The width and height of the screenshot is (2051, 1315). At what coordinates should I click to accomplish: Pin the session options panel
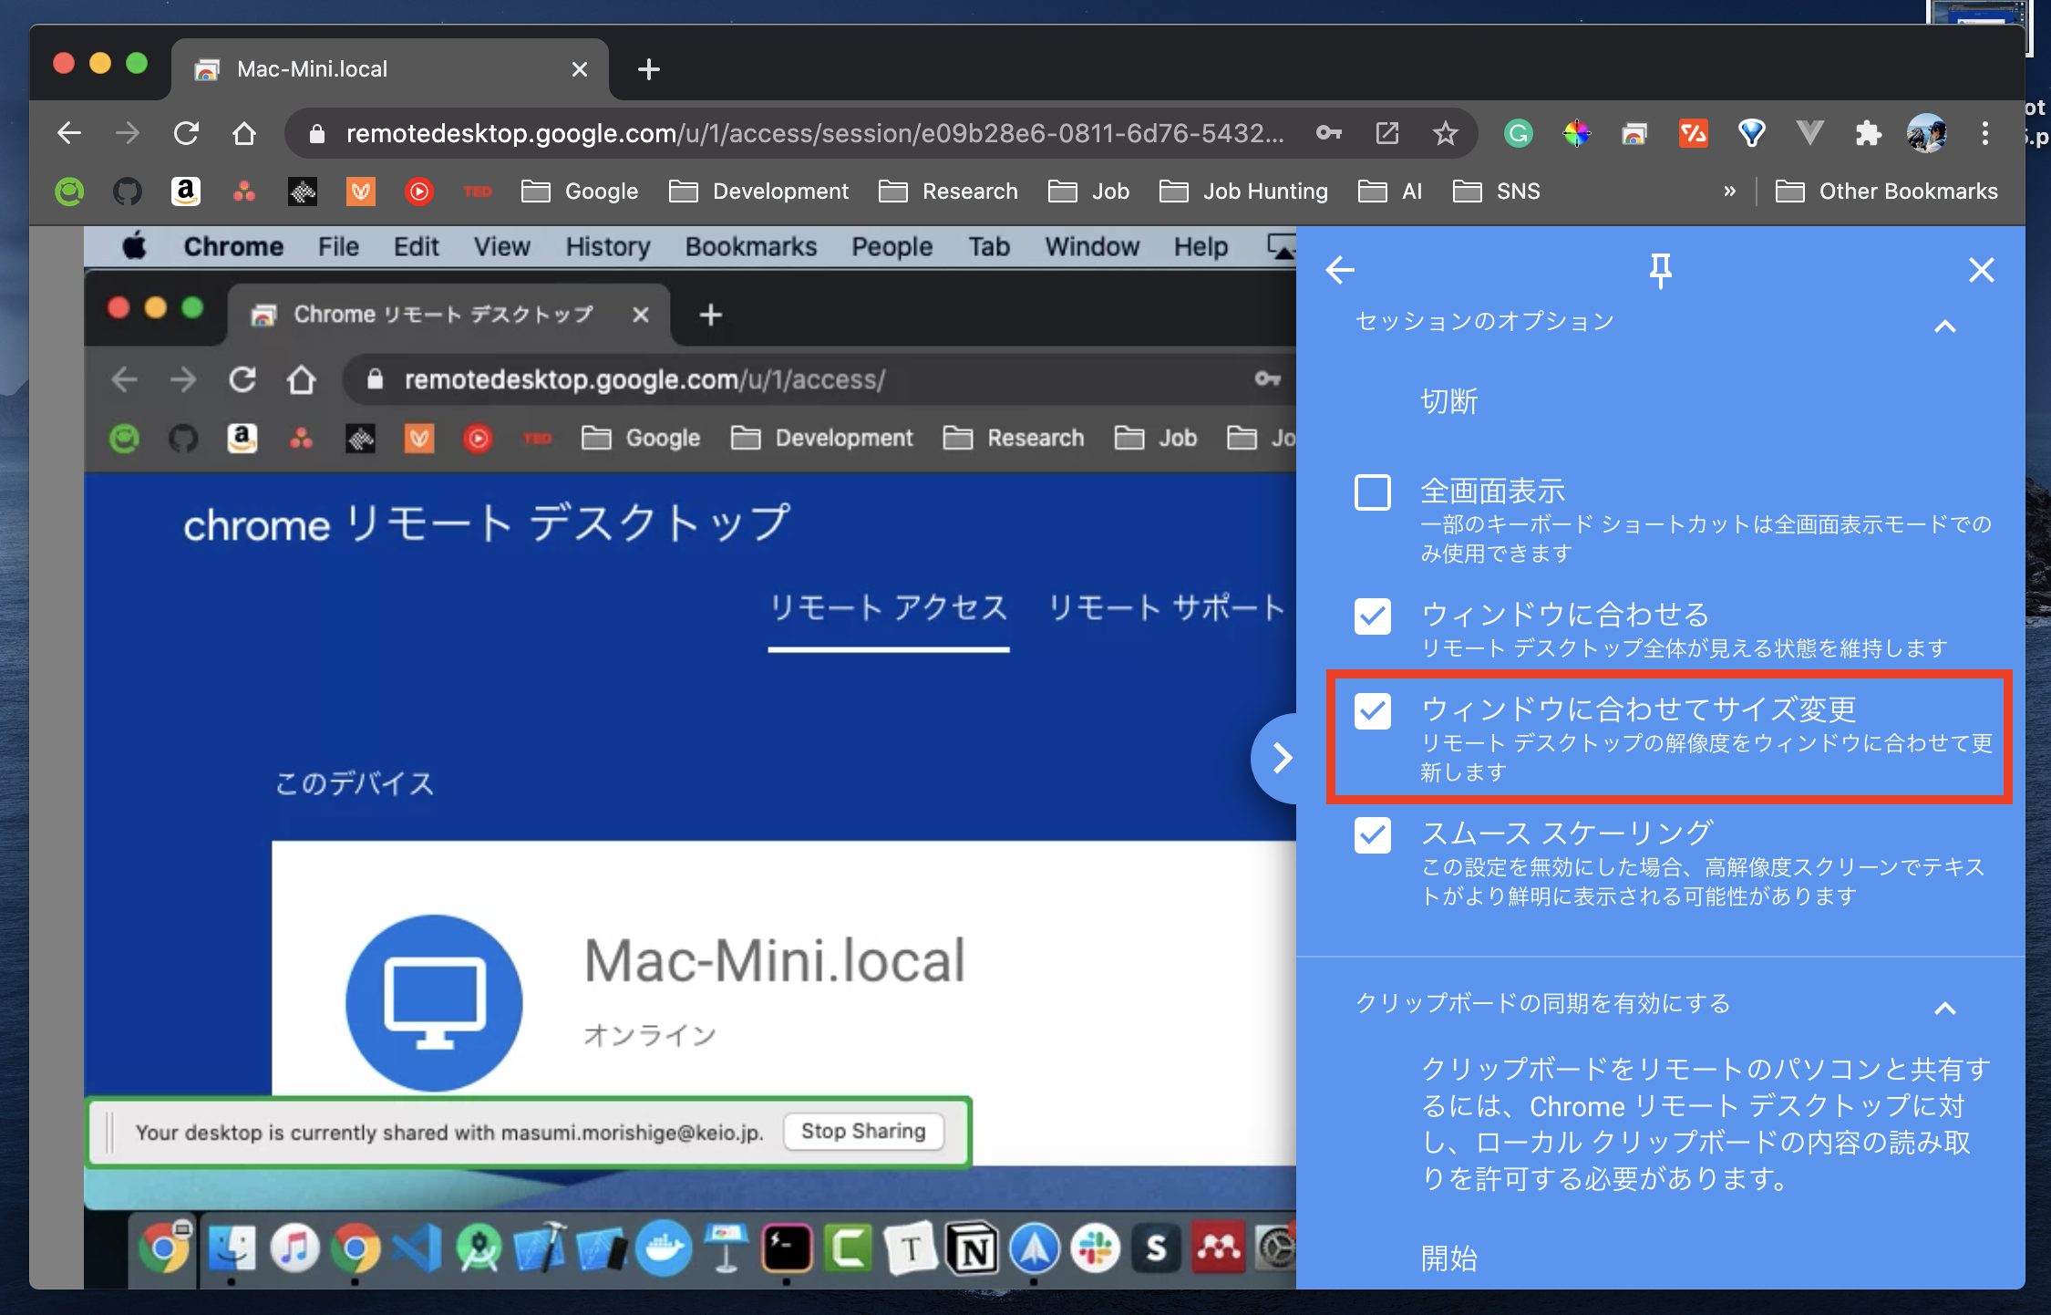[1660, 270]
